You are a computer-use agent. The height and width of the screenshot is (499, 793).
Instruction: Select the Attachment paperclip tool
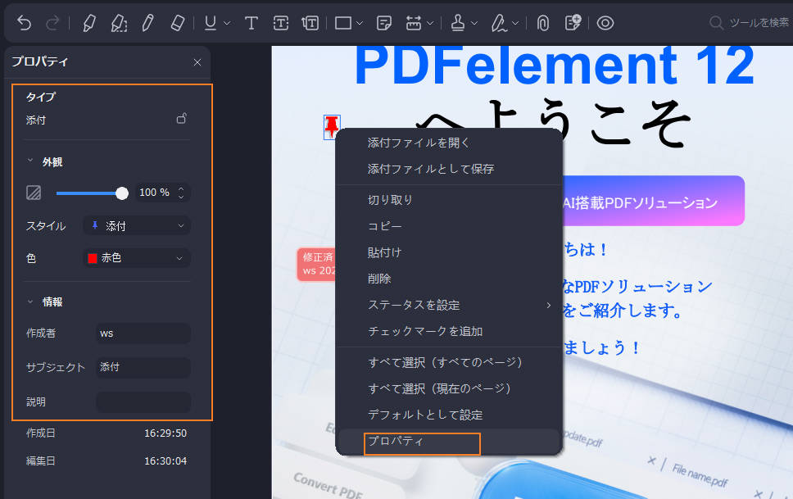(542, 23)
